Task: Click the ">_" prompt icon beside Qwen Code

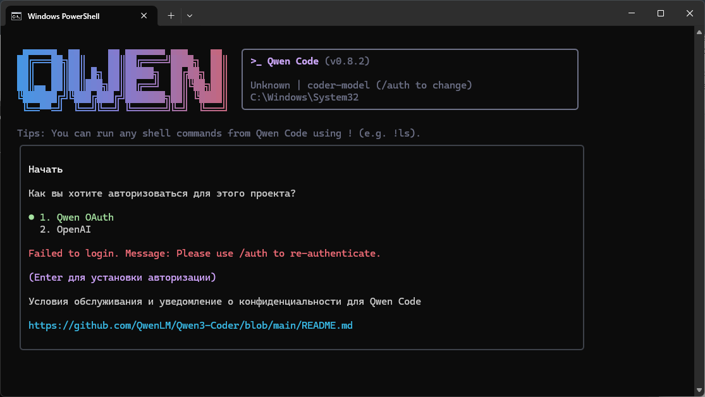Action: click(x=256, y=61)
